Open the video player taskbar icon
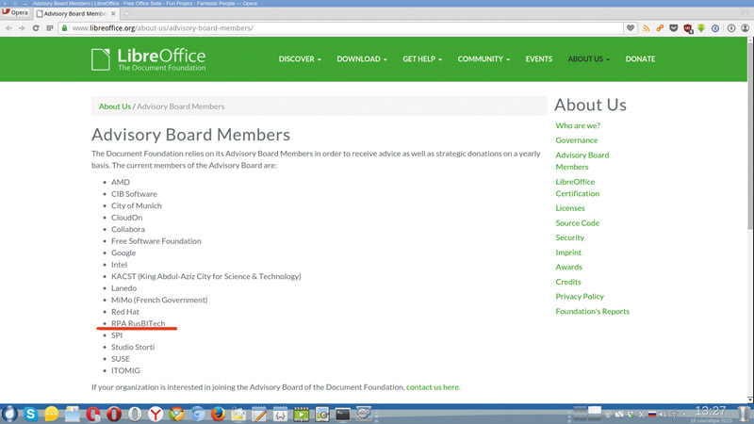Screen dimensions: 754x424 301,414
